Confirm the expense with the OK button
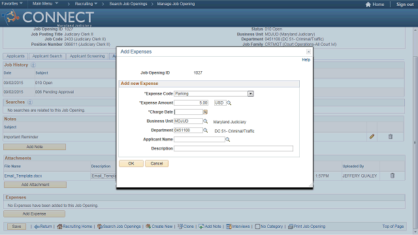 coord(131,164)
